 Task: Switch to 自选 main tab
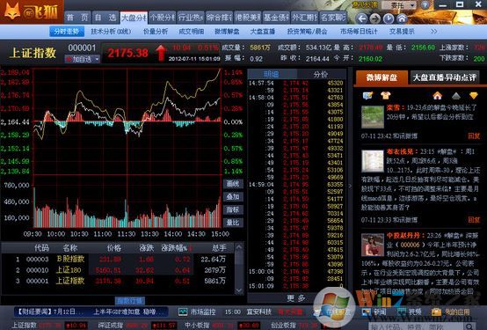pyautogui.click(x=105, y=18)
